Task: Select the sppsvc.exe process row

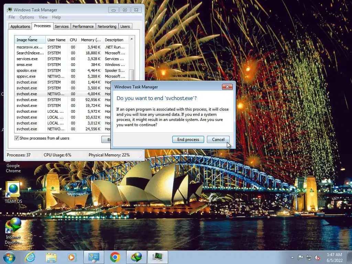Action: [71, 76]
